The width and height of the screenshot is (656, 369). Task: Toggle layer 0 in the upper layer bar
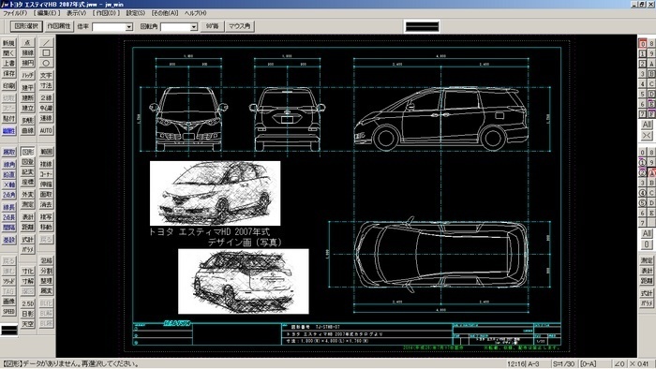(643, 43)
